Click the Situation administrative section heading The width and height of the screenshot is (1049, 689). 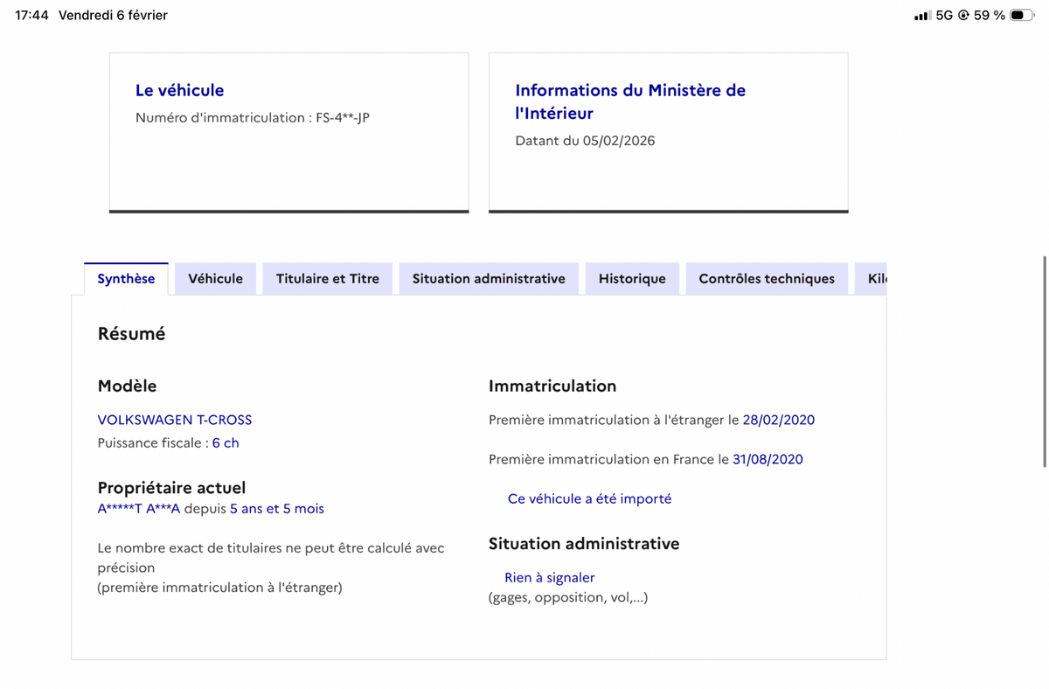click(584, 543)
